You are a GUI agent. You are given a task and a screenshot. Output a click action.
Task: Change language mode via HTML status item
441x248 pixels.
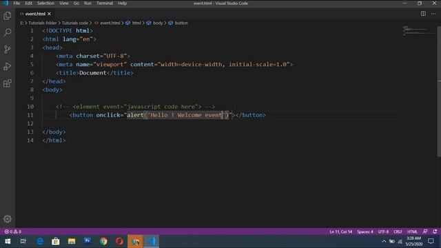click(x=412, y=231)
